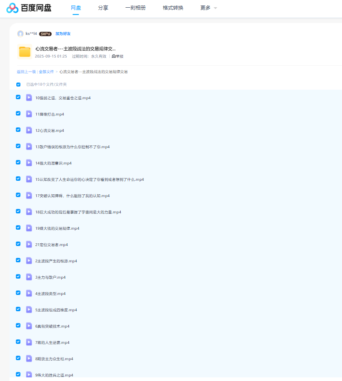Screen dimensions: 342x381
Task: Click the video icon for 21定位交易者.mp4
Action: coord(29,244)
